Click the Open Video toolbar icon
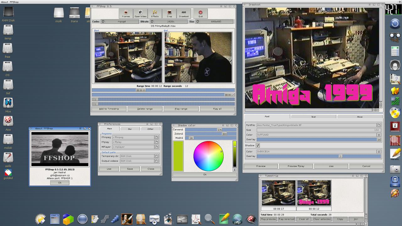This screenshot has height=226, width=402. coord(140,13)
